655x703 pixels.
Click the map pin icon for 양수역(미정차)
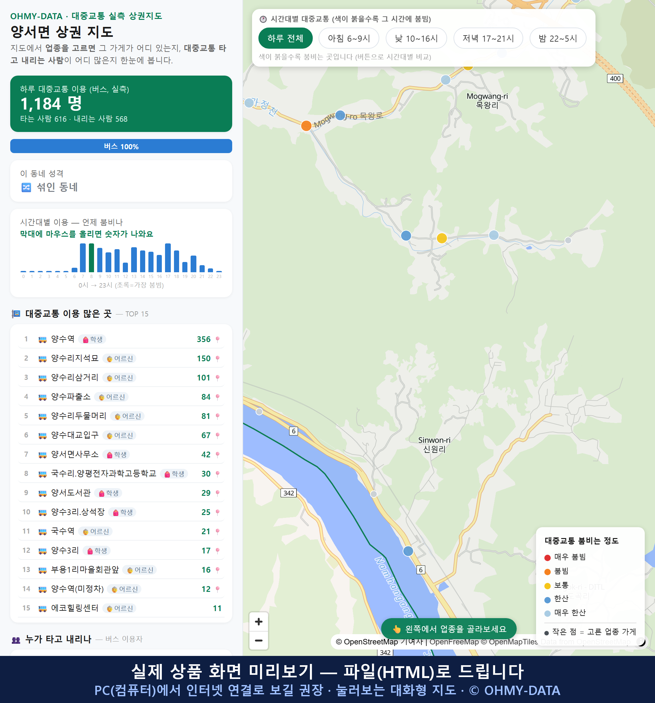(x=217, y=589)
